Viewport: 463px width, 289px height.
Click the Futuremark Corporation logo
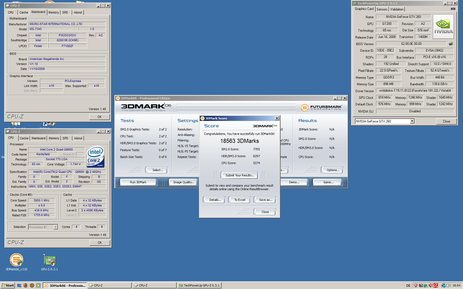321,108
